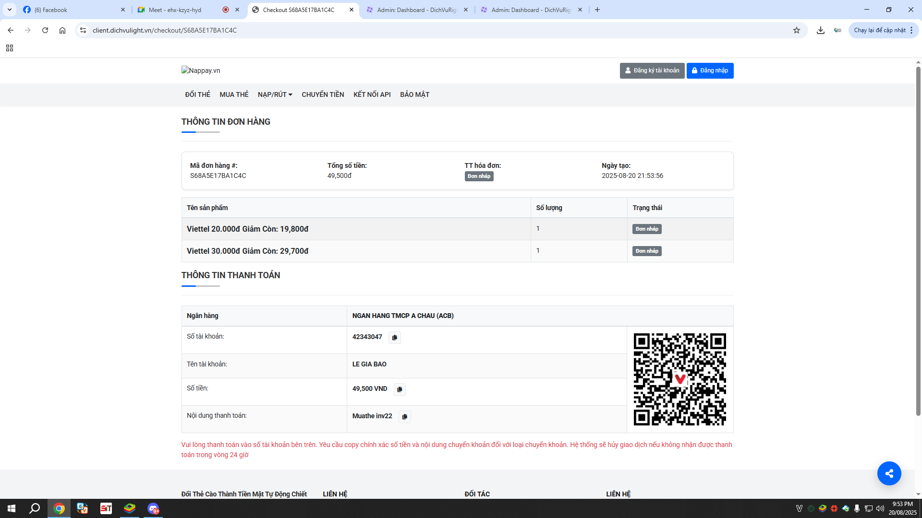Open the tab search chevron

point(10,10)
